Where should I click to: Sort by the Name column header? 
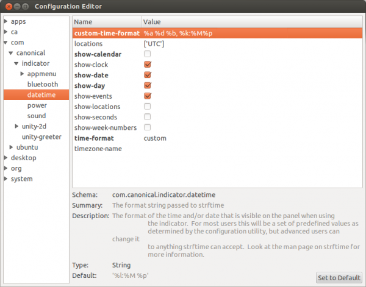point(107,22)
